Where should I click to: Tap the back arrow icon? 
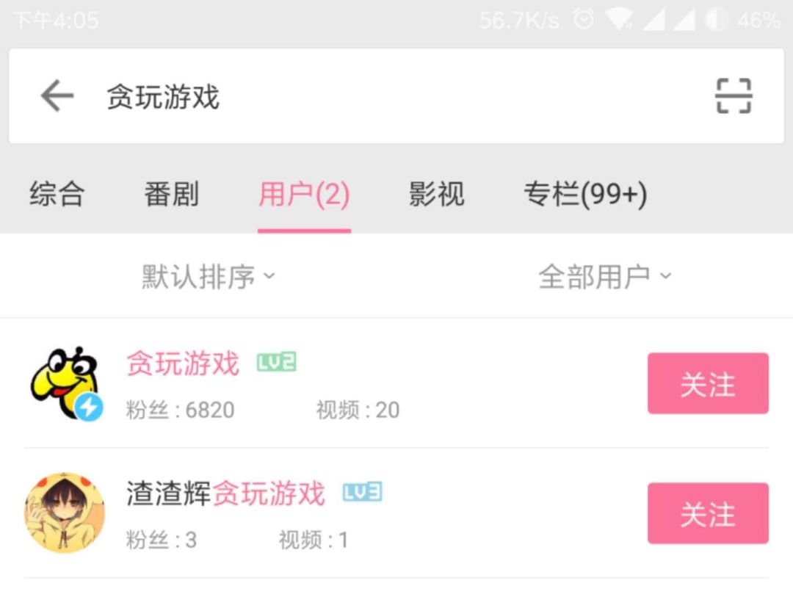coord(57,95)
